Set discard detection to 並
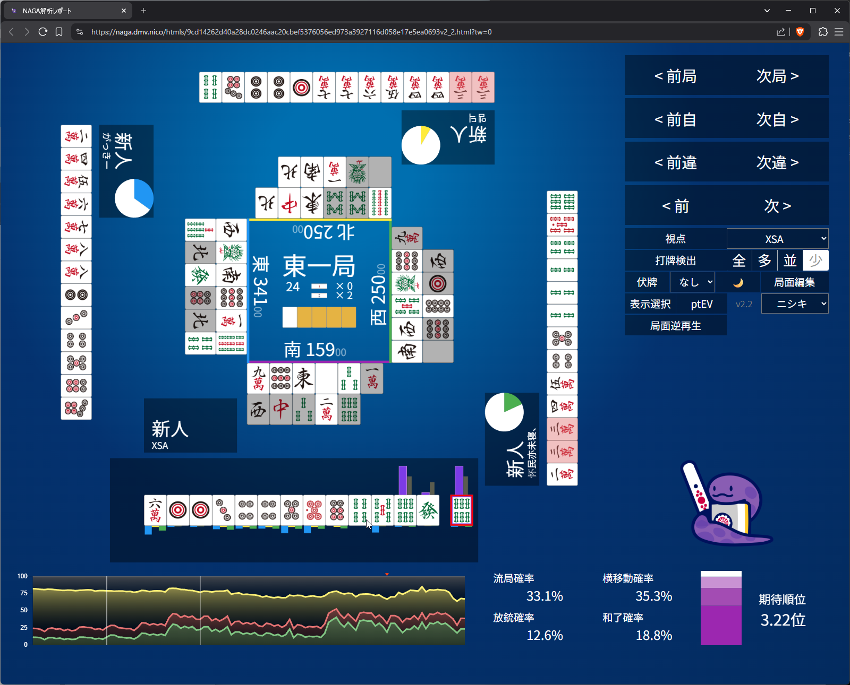The image size is (850, 685). (790, 261)
